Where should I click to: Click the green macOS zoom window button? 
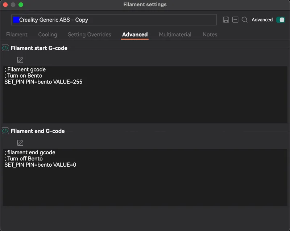pyautogui.click(x=21, y=5)
